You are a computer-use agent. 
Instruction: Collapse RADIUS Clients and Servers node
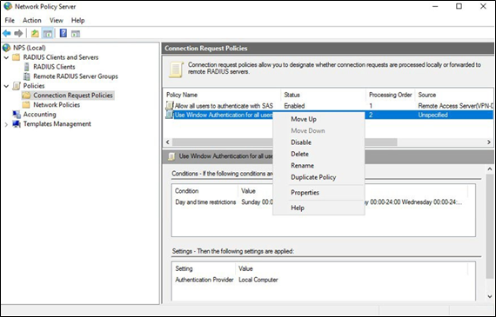(x=6, y=57)
